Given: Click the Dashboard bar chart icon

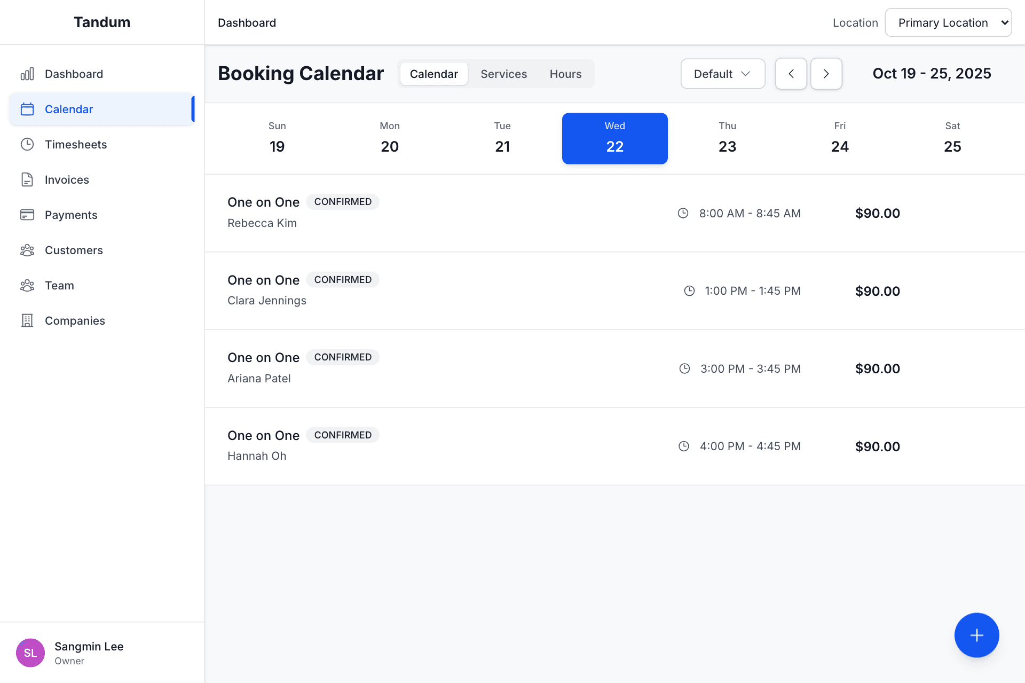Looking at the screenshot, I should (x=27, y=74).
